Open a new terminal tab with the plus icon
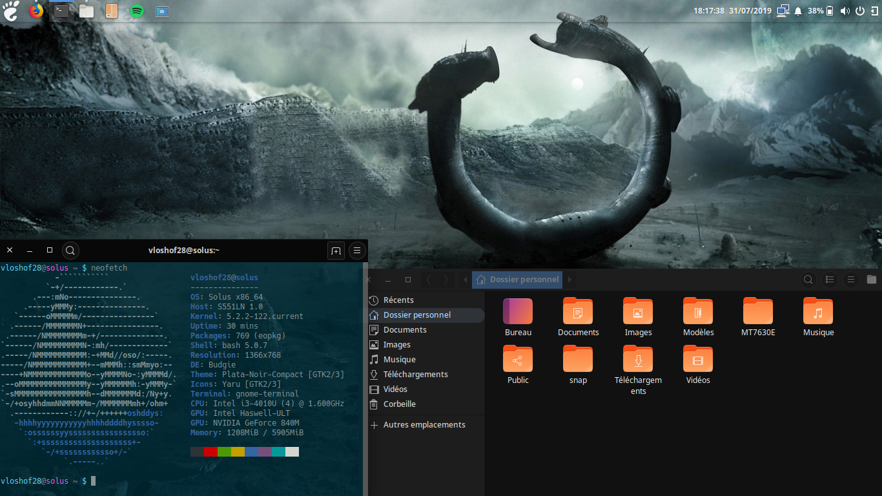 pyautogui.click(x=336, y=250)
